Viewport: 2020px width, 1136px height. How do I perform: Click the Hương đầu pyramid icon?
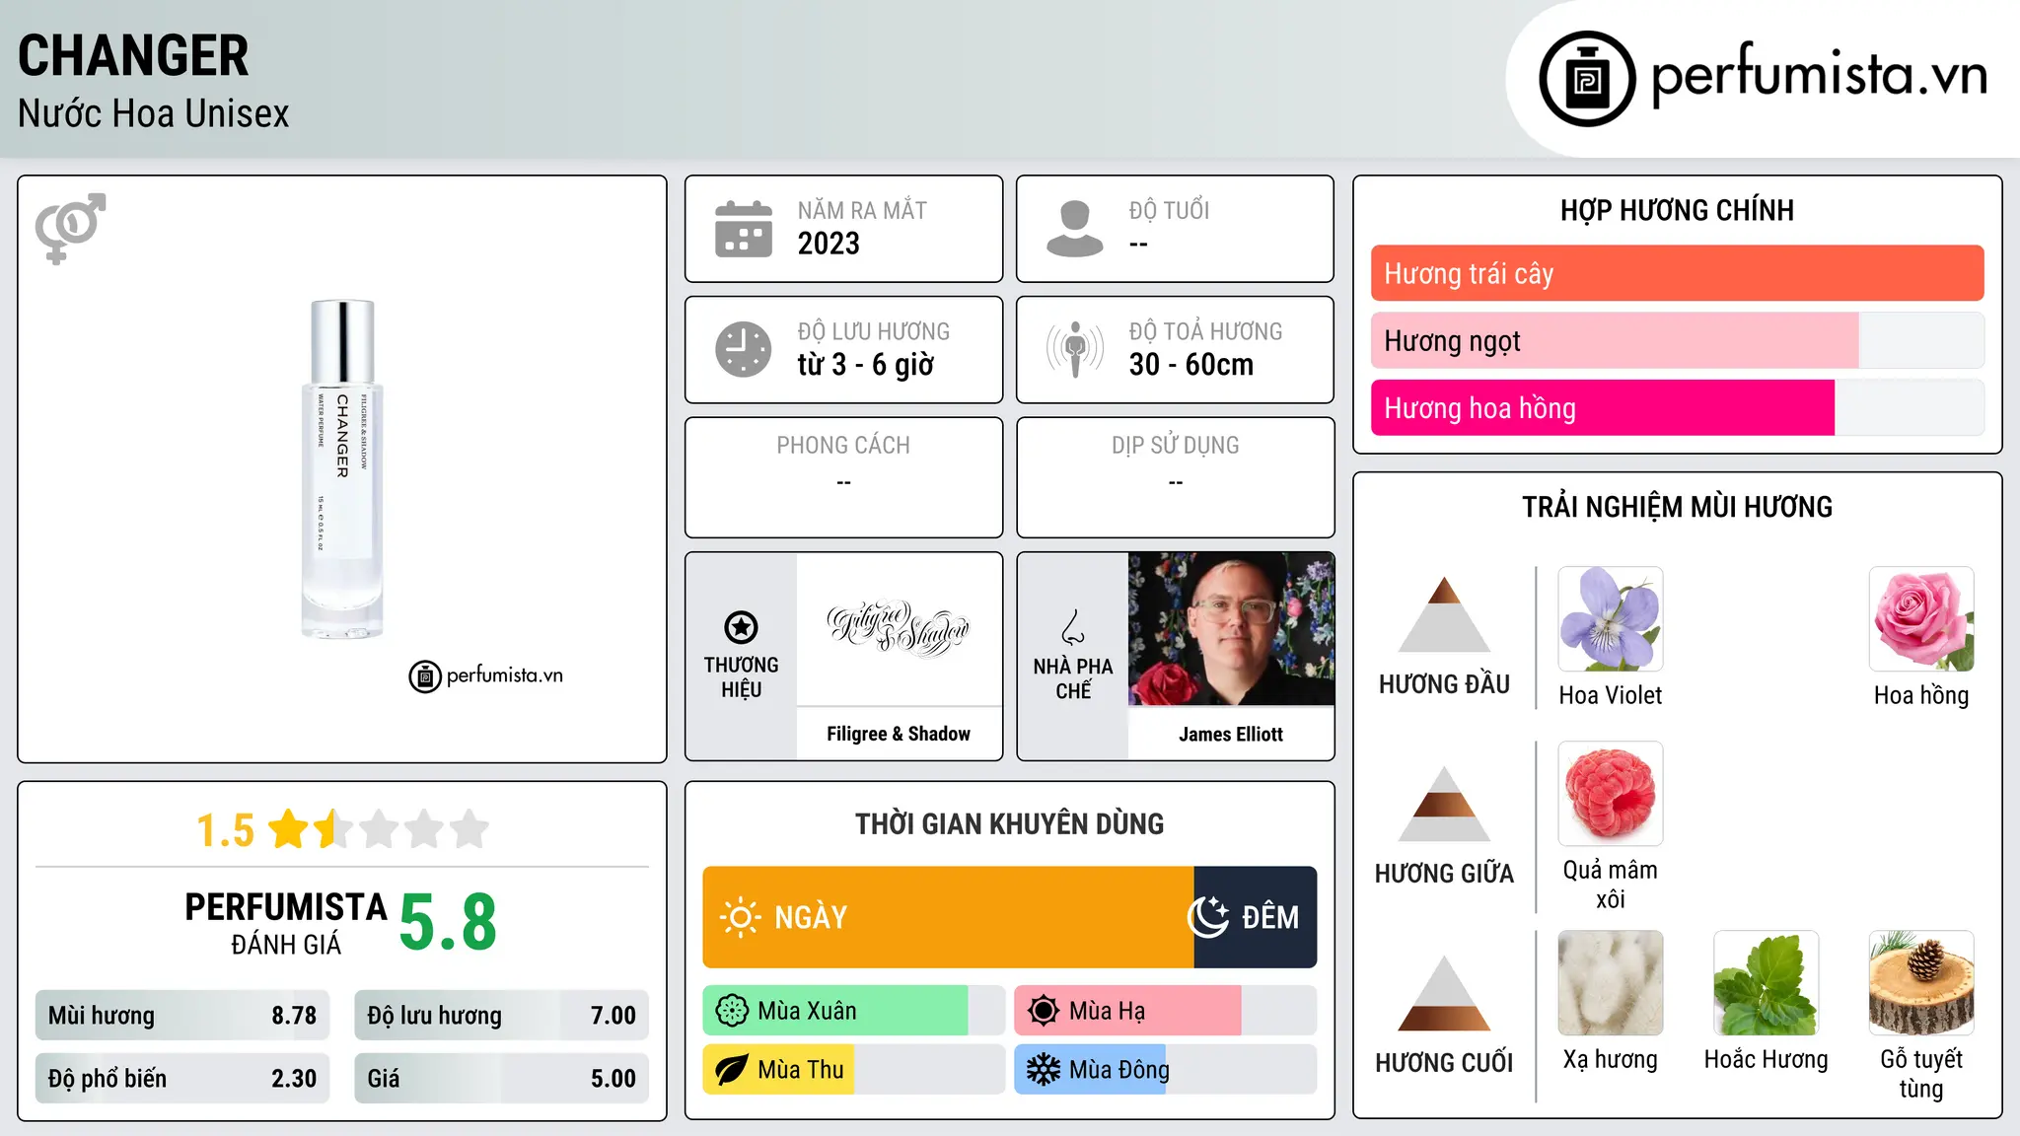point(1444,614)
